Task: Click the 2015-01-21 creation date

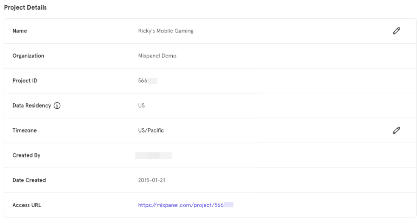Action: point(151,180)
